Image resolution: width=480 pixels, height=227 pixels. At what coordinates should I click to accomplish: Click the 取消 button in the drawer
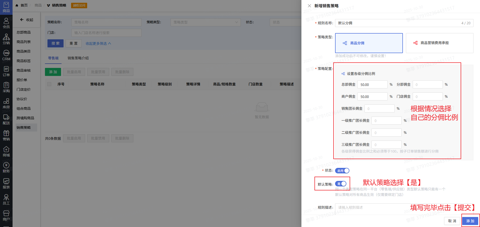click(452, 221)
